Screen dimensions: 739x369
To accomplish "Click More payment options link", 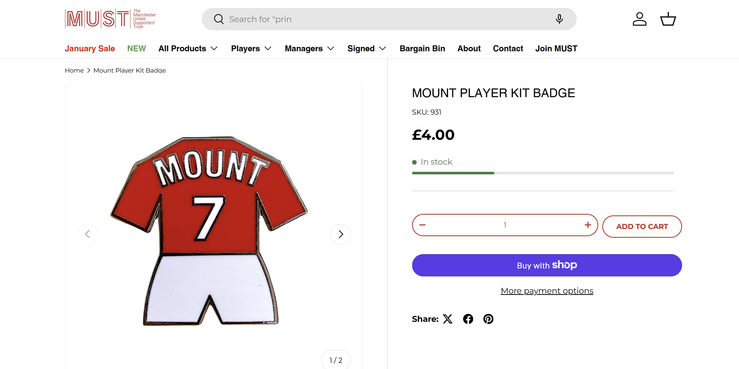I will point(547,291).
